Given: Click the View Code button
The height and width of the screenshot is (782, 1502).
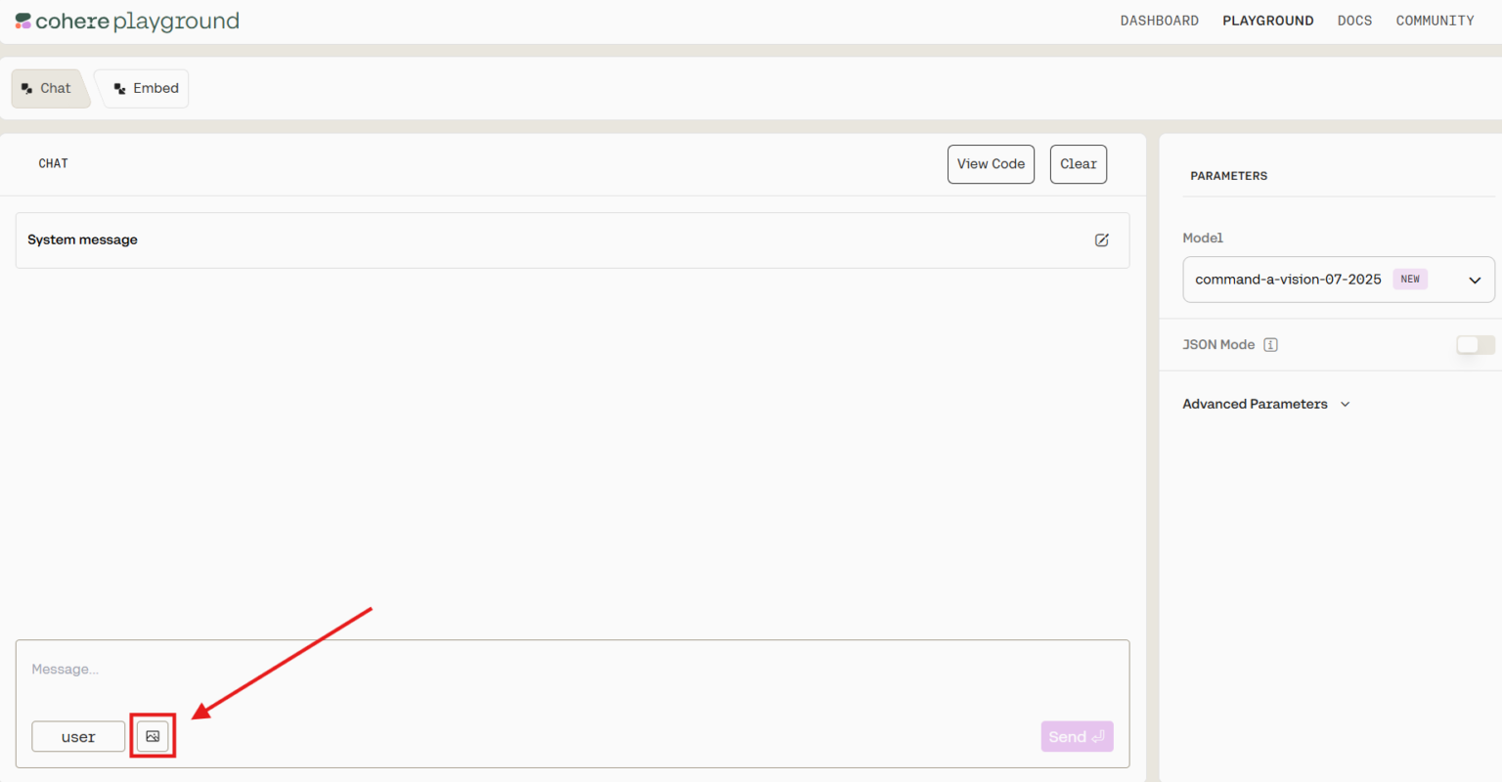Looking at the screenshot, I should pos(991,163).
